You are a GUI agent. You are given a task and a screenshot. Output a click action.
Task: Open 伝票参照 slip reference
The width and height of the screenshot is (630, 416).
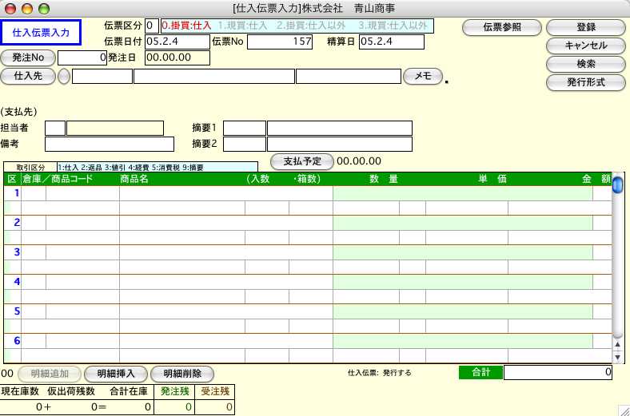501,27
